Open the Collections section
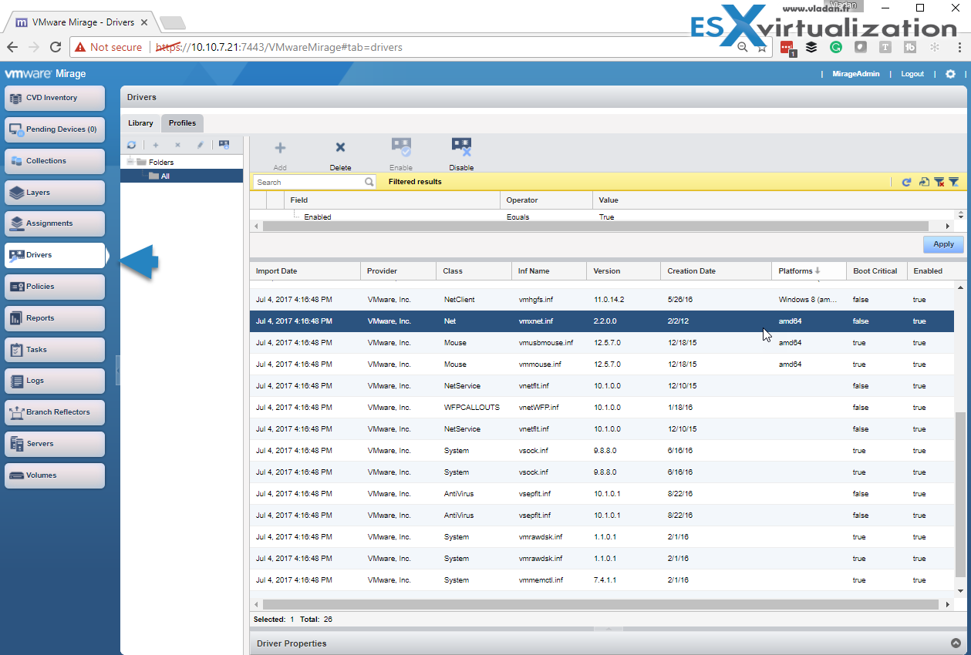This screenshot has width=971, height=655. [55, 161]
